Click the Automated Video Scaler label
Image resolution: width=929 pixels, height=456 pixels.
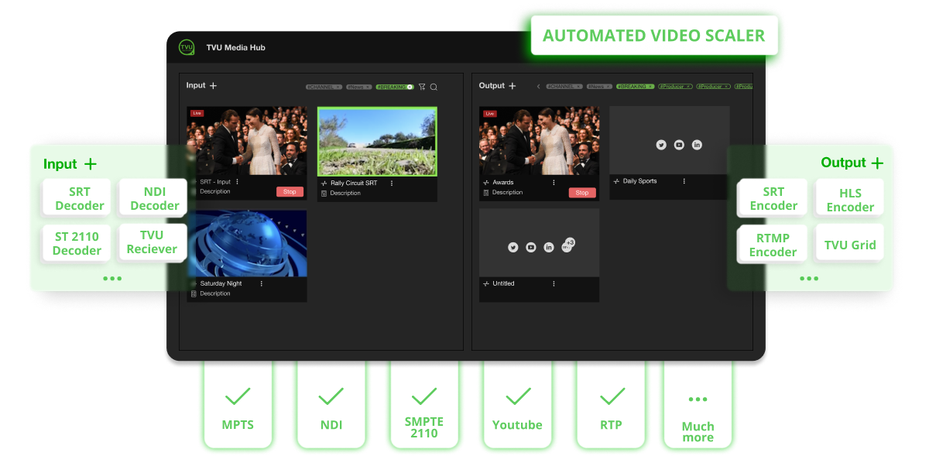point(654,36)
